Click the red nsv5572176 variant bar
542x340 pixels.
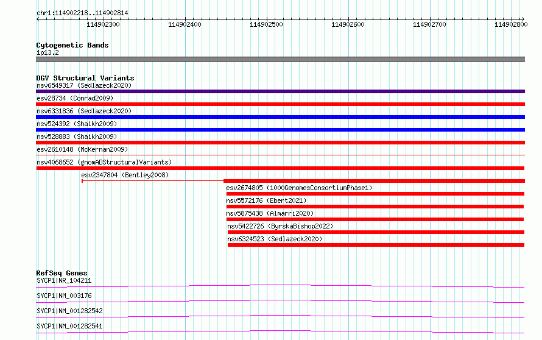375,207
